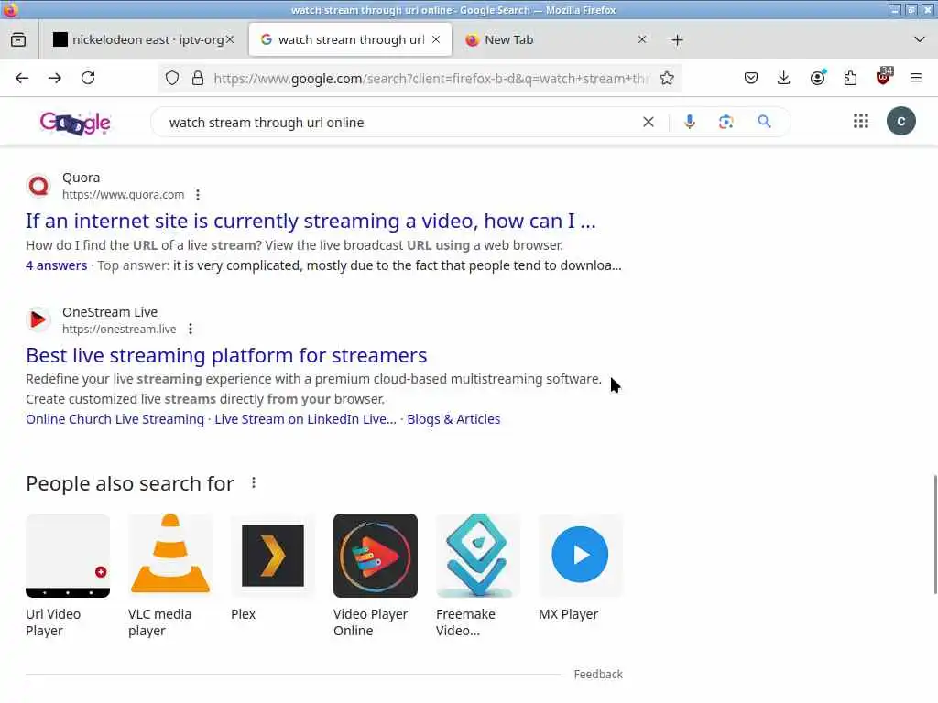
Task: Open the Downloads panel
Action: (784, 79)
